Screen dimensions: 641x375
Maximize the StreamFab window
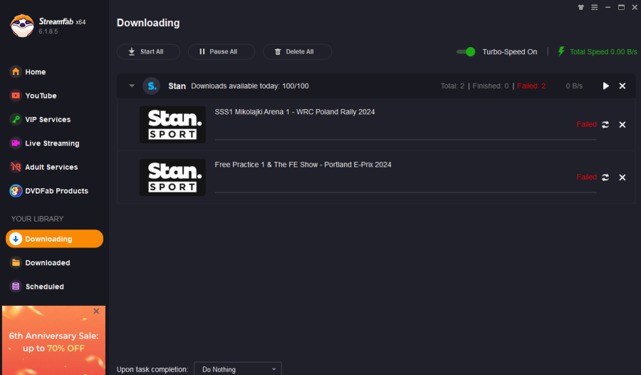point(621,7)
